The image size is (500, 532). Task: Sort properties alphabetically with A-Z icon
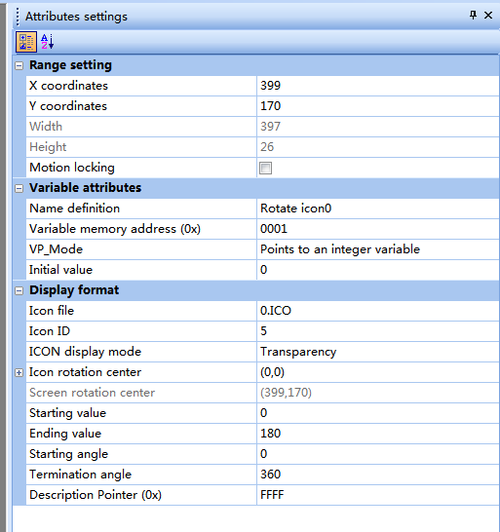[x=47, y=42]
